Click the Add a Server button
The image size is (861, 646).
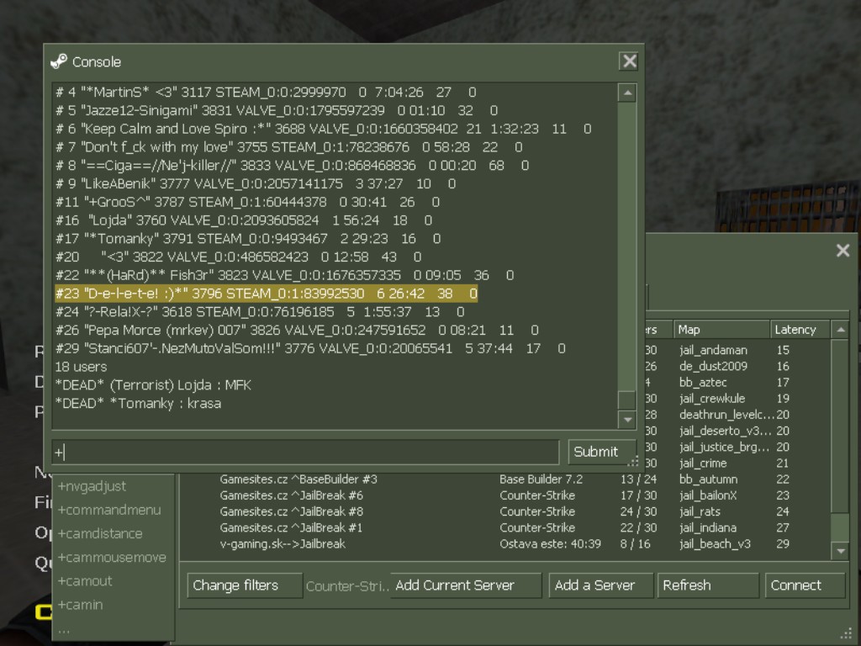(x=600, y=585)
